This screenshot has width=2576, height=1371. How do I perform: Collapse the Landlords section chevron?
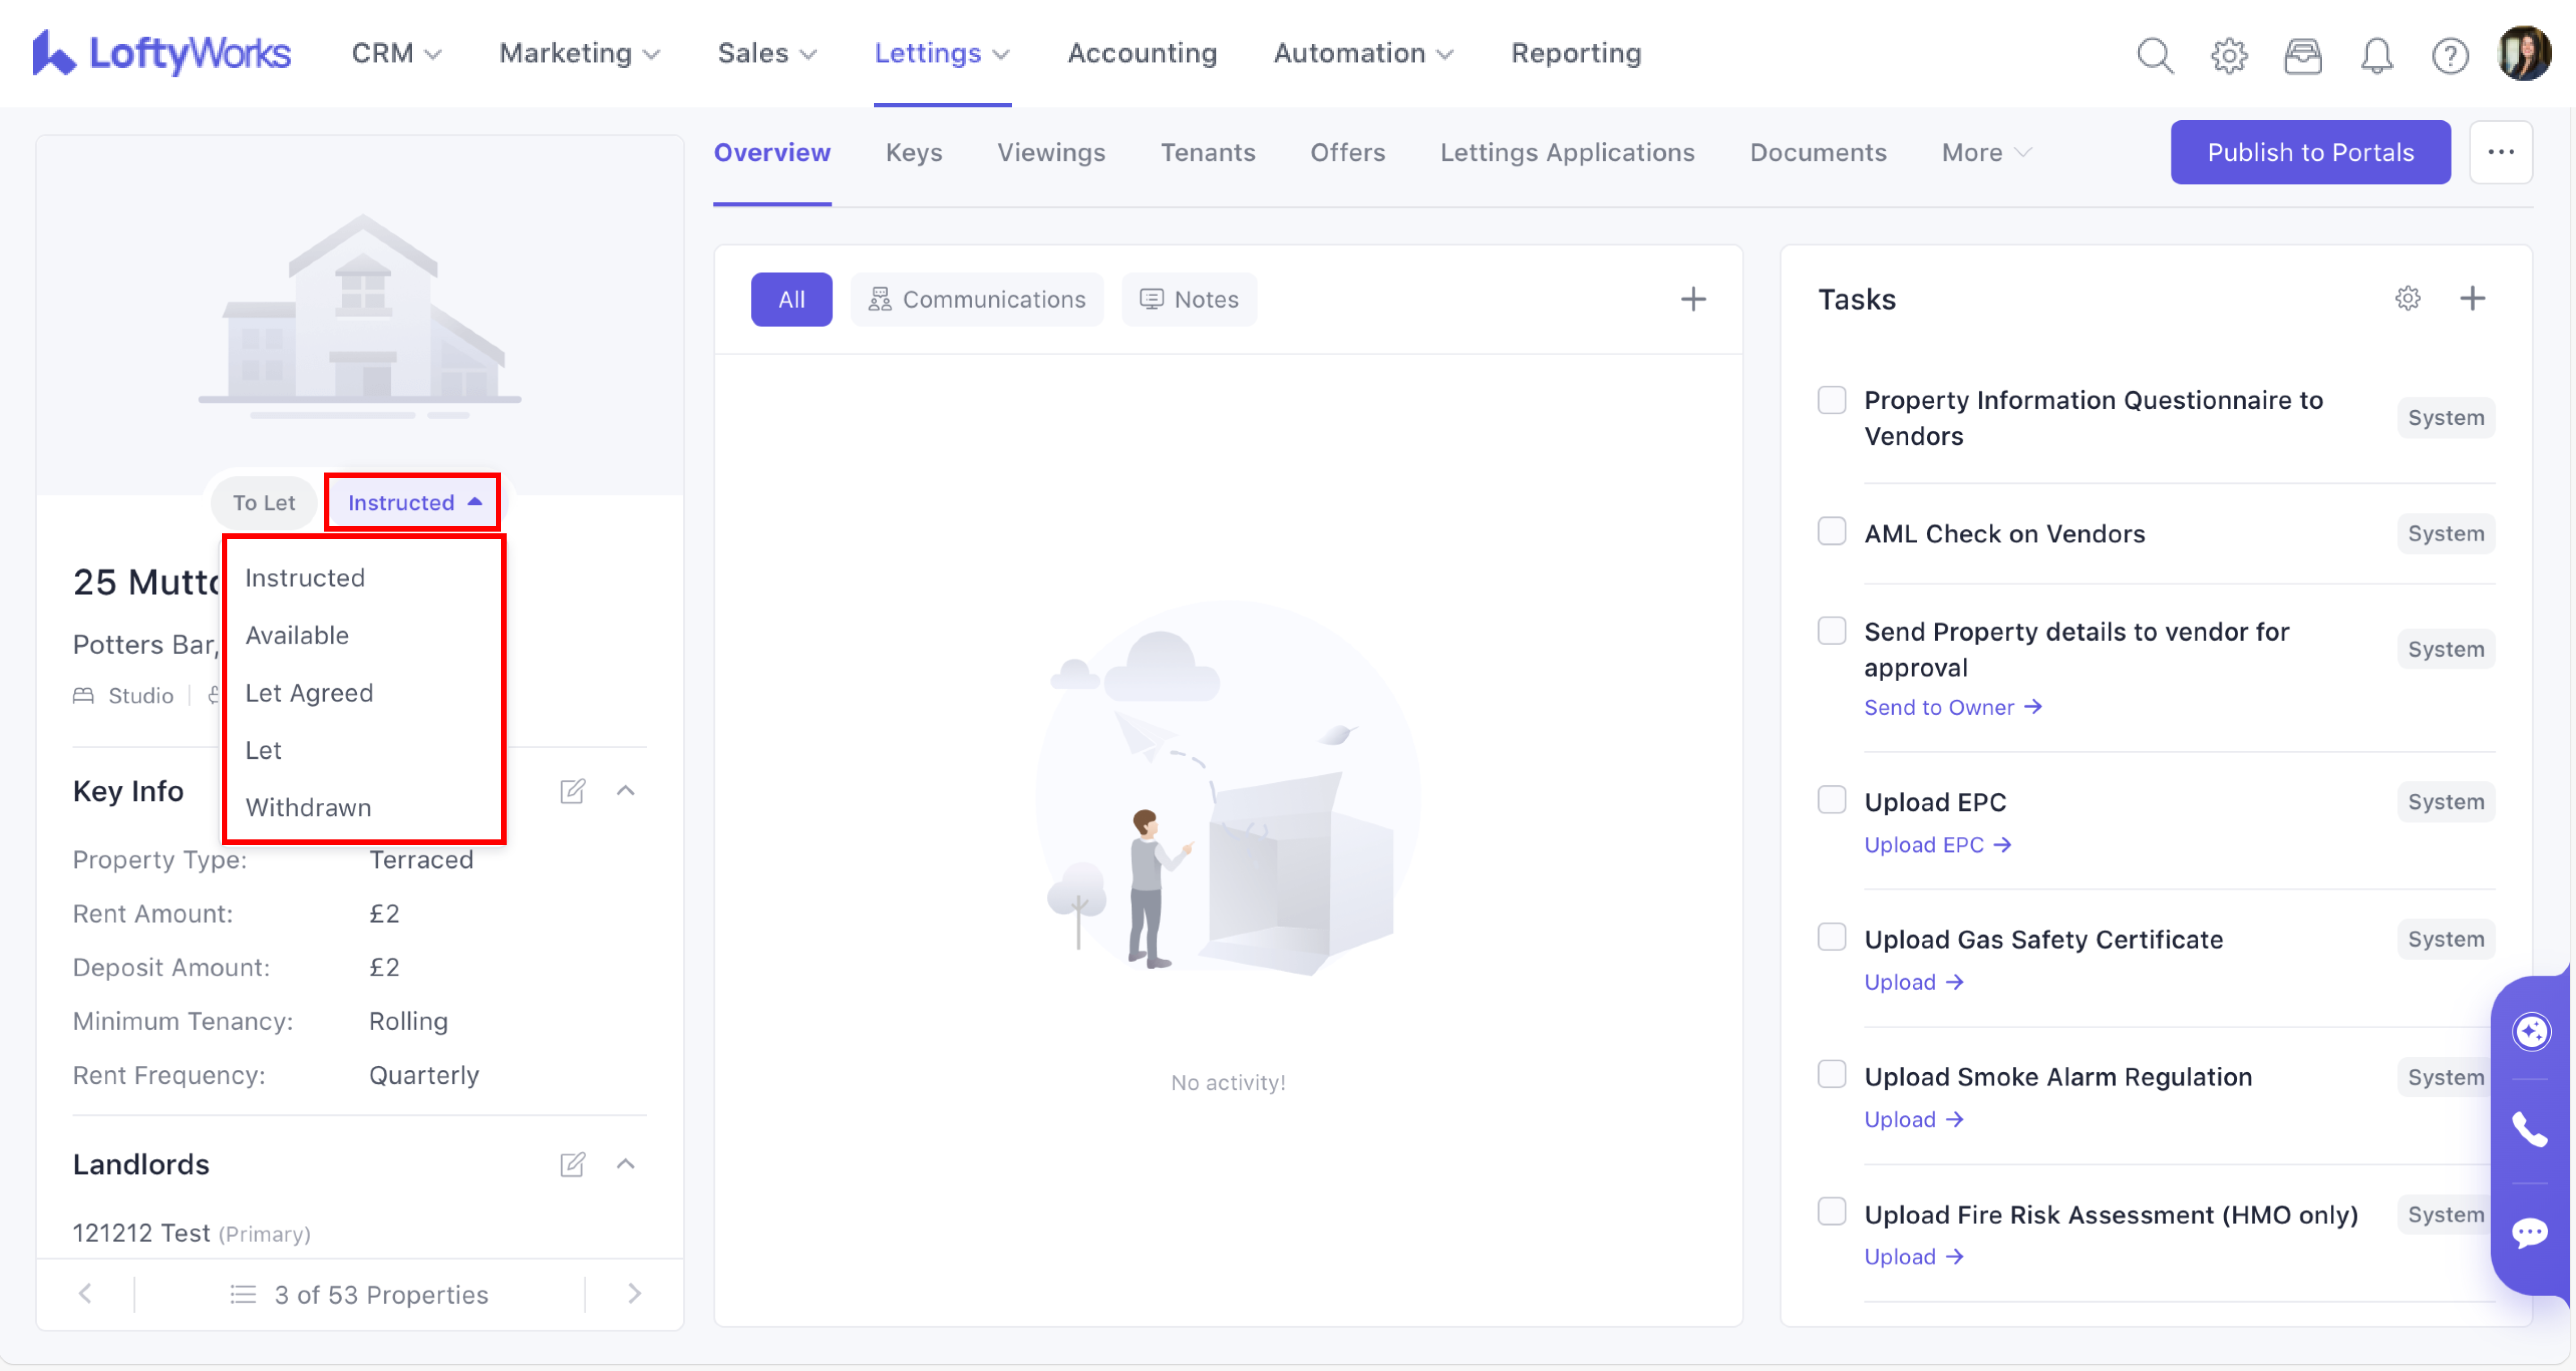[626, 1163]
